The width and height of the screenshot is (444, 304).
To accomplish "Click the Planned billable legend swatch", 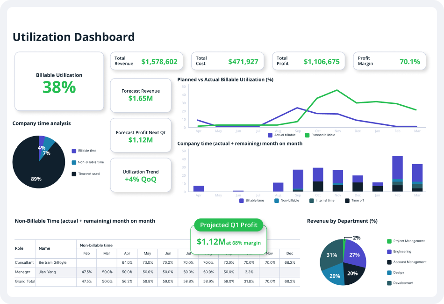I will [307, 135].
